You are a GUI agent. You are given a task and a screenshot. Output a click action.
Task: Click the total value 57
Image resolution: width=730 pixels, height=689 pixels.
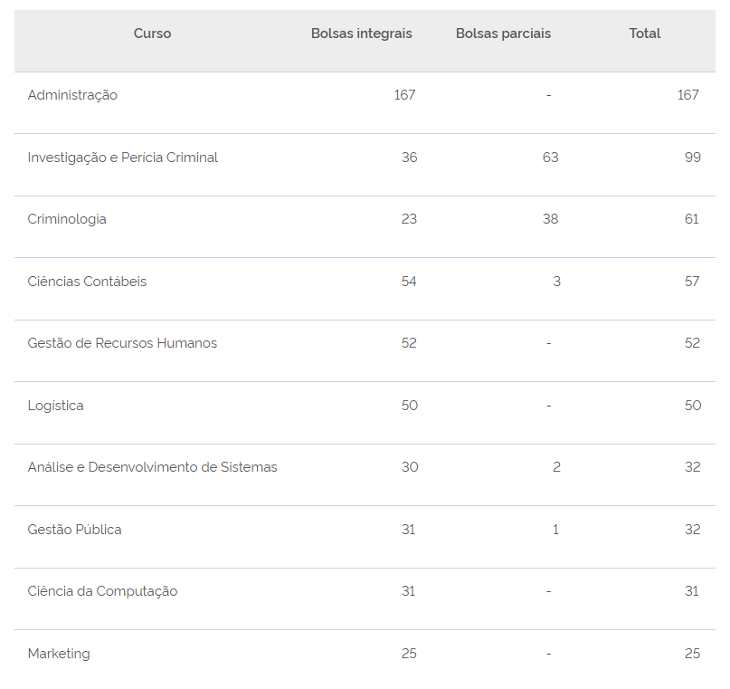692,282
